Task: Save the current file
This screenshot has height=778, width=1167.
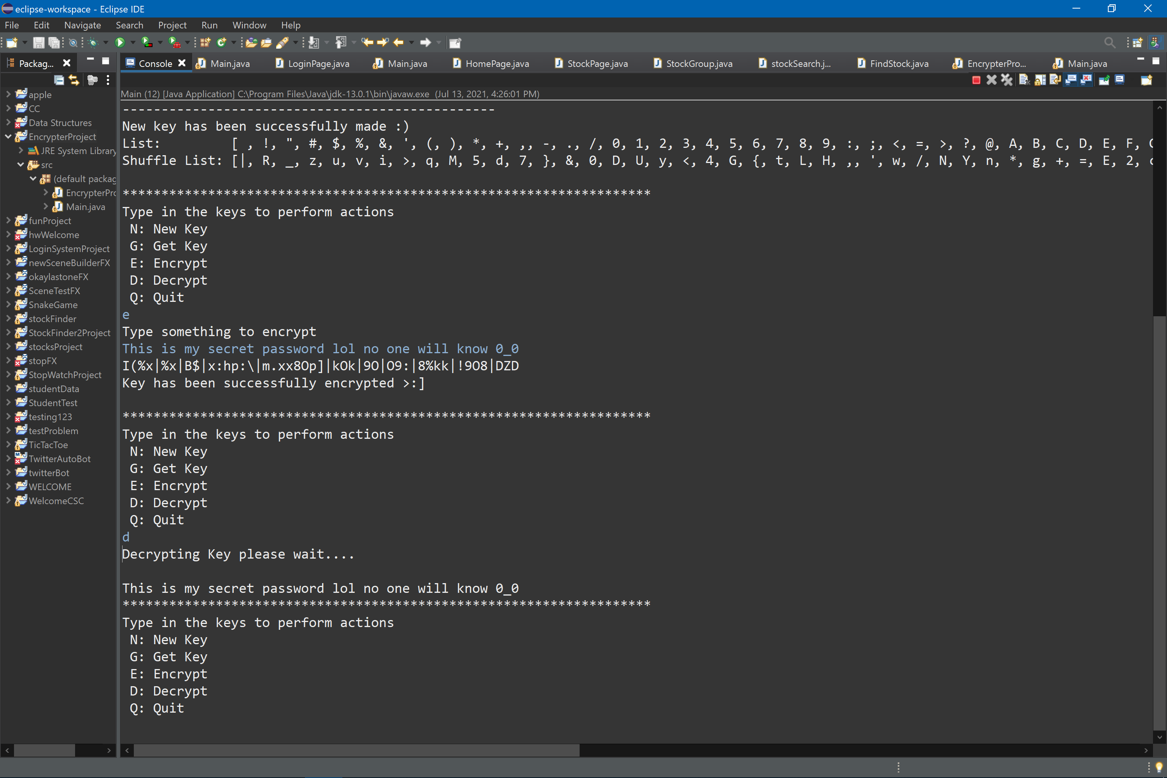Action: (x=39, y=43)
